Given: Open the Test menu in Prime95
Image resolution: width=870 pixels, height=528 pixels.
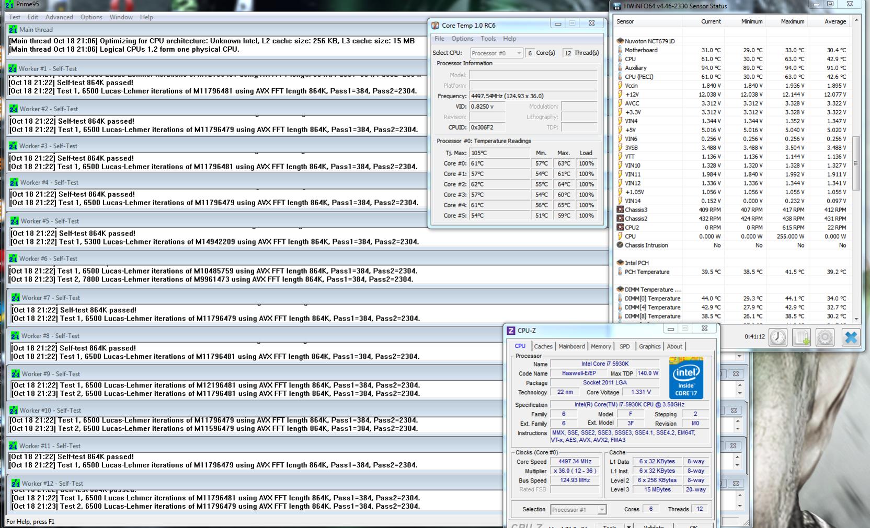Looking at the screenshot, I should coord(15,17).
